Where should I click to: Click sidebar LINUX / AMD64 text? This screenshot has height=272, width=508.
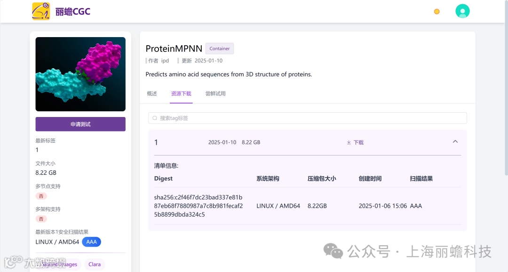pos(57,242)
